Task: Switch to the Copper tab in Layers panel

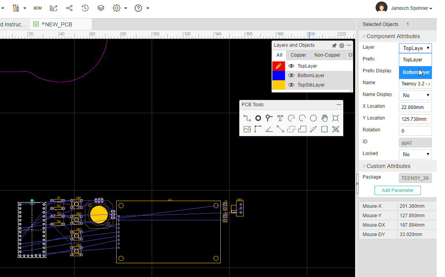Action: pos(298,55)
